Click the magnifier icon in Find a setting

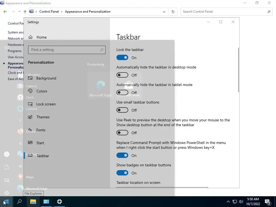pyautogui.click(x=102, y=50)
